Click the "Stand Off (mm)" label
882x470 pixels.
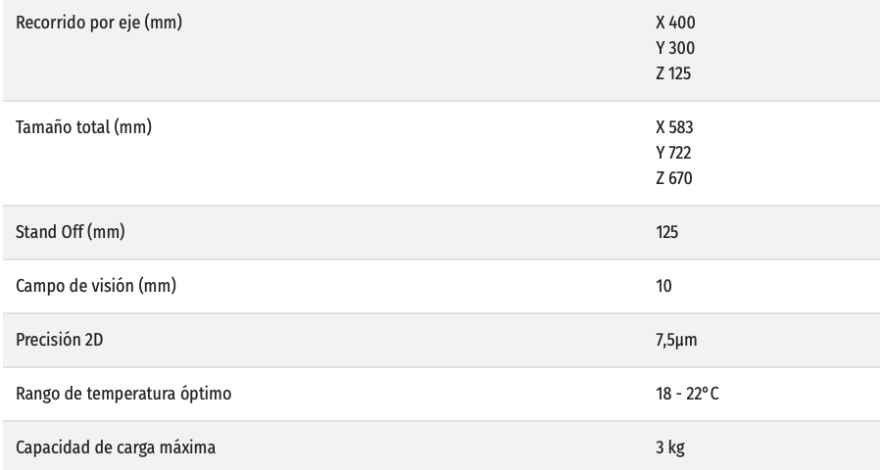tap(71, 232)
